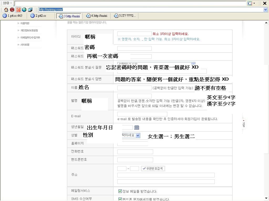This screenshot has width=269, height=201.
Task: Click the Home icon in the toolbar
Action: click(x=6, y=10)
